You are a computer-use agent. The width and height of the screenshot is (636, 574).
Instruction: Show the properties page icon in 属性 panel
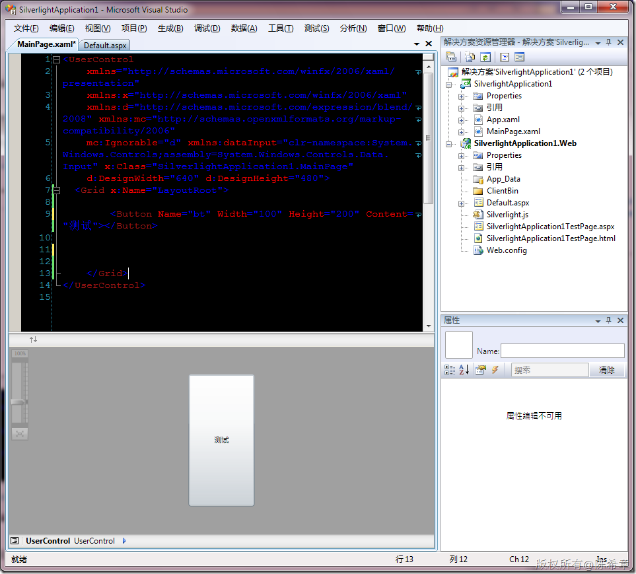(x=481, y=369)
